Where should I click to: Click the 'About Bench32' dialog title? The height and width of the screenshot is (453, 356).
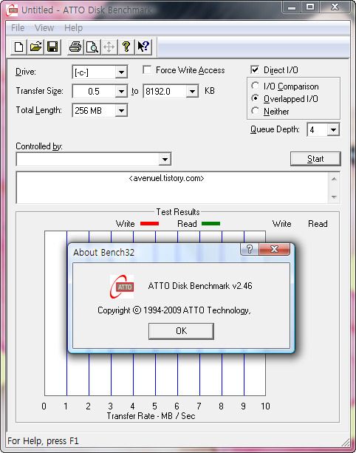click(x=103, y=253)
